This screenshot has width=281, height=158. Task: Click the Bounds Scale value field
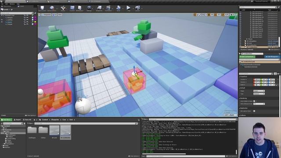click(259, 104)
